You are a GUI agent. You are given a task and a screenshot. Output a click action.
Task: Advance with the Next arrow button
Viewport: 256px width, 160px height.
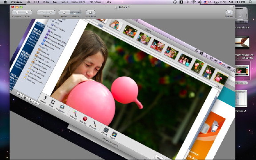pos(27,12)
